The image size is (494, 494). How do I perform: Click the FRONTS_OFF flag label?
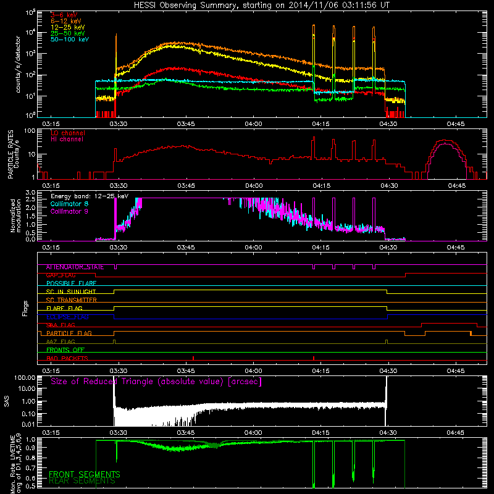(x=65, y=350)
